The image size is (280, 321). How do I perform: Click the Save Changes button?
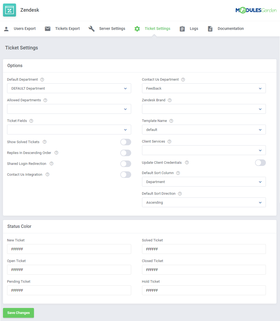pyautogui.click(x=18, y=313)
